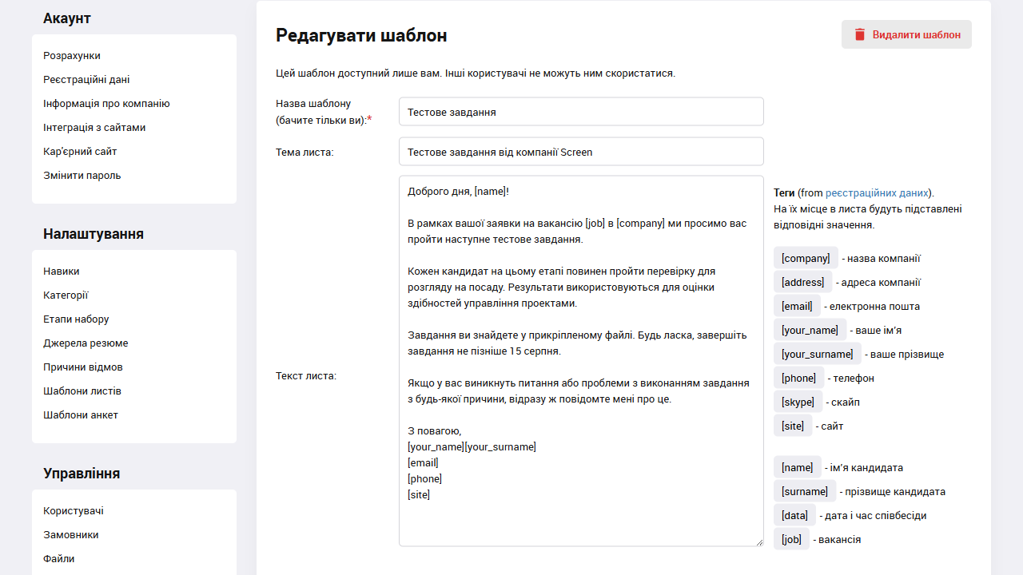Open the 'реєстраційних даних' link
The image size is (1023, 575).
(x=877, y=192)
